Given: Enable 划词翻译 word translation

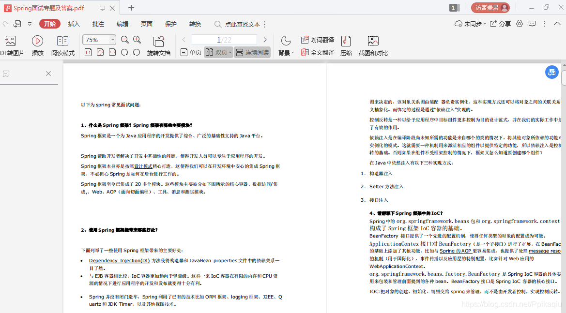Looking at the screenshot, I should click(x=318, y=40).
